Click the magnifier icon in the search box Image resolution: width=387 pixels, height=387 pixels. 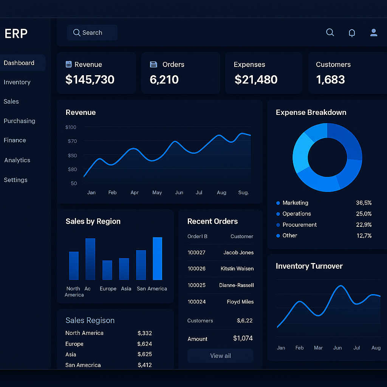77,33
